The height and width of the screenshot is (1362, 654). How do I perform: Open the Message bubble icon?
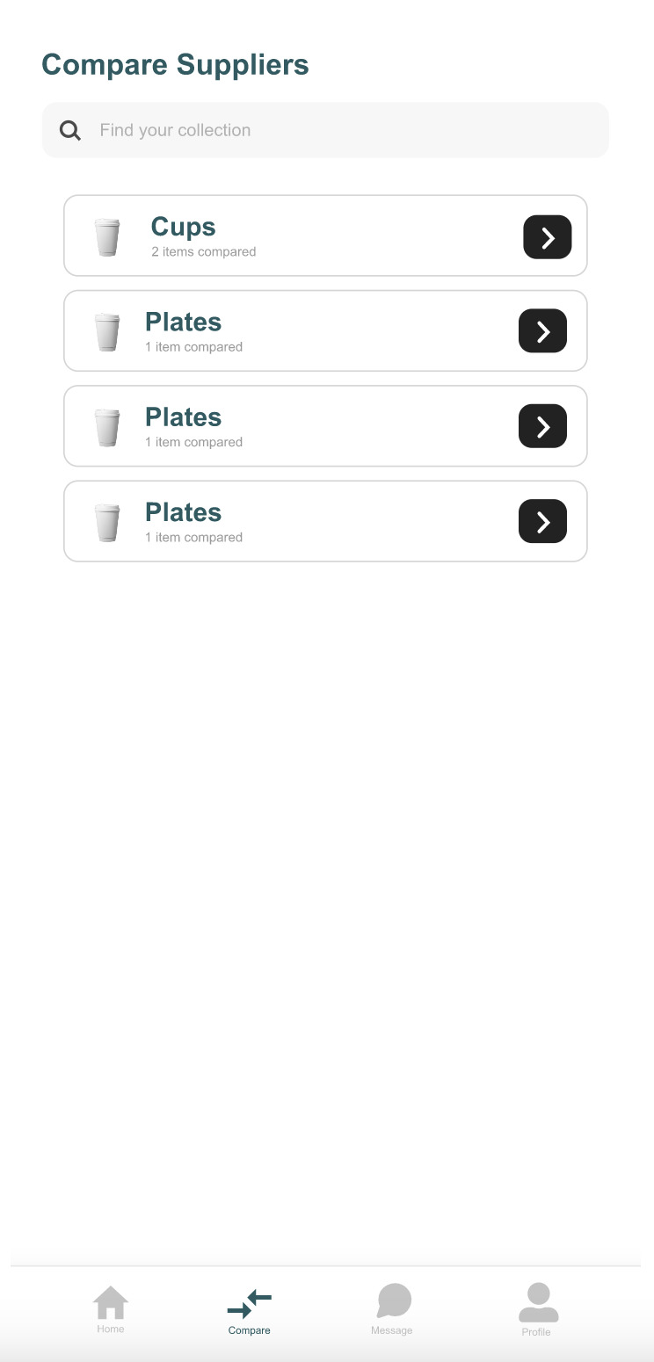pyautogui.click(x=394, y=1301)
